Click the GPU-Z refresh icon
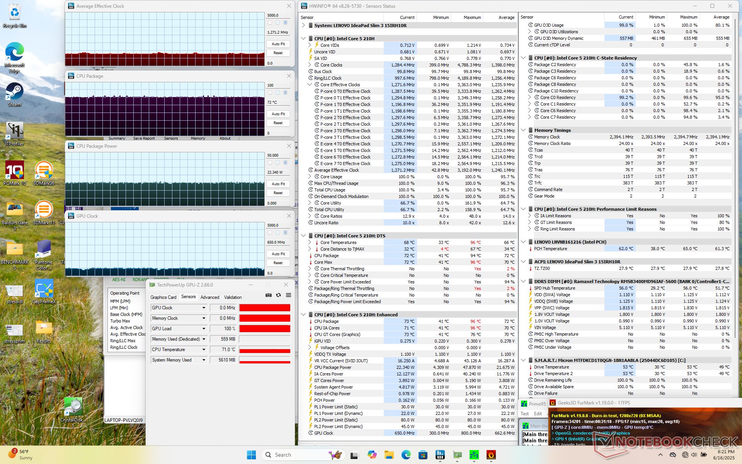The image size is (742, 464). coord(278,295)
